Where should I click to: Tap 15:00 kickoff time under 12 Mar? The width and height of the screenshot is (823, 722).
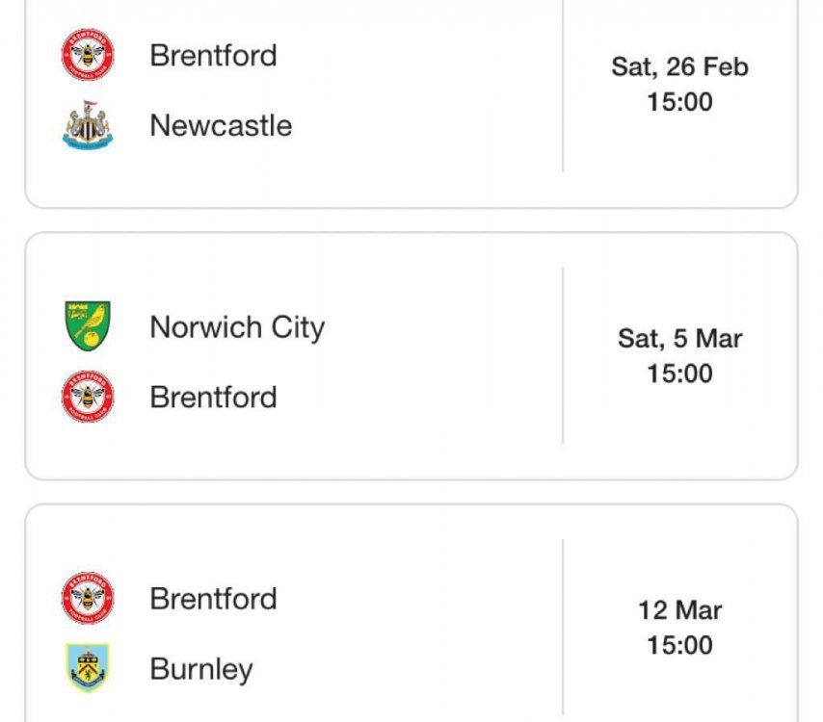pos(679,644)
